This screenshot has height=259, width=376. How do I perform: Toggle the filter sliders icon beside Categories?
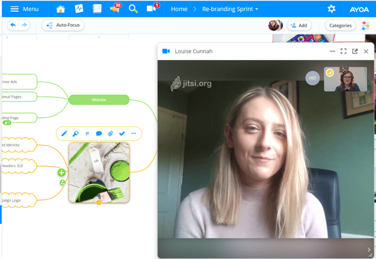365,25
